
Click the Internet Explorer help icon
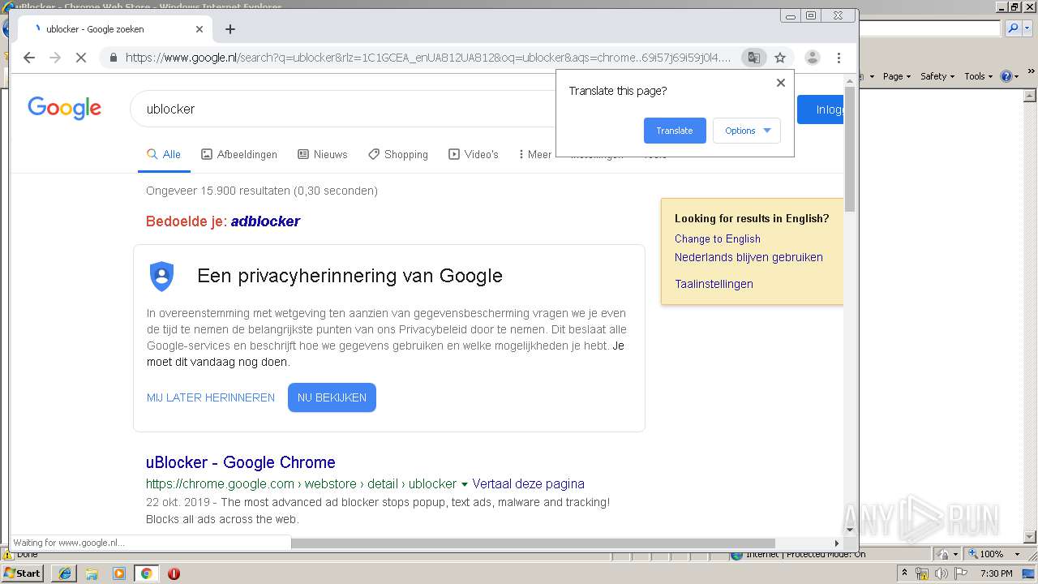1006,76
